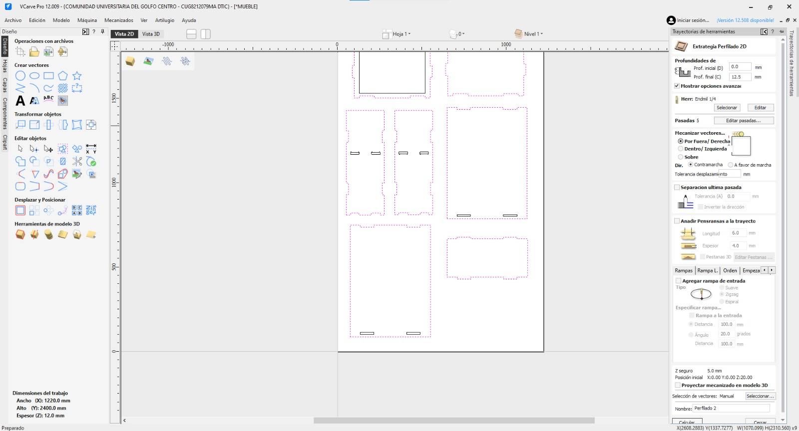Choose Contramarcha direction
799x431 pixels.
coord(691,165)
